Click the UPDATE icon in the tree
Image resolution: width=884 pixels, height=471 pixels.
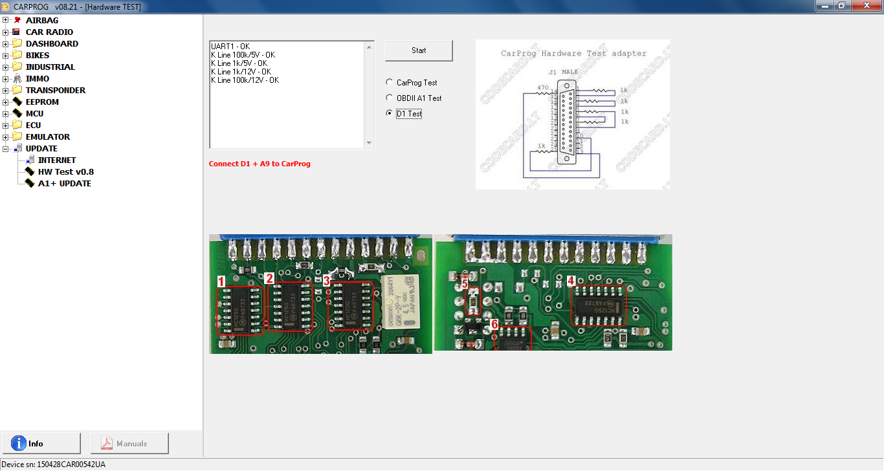pyautogui.click(x=17, y=148)
